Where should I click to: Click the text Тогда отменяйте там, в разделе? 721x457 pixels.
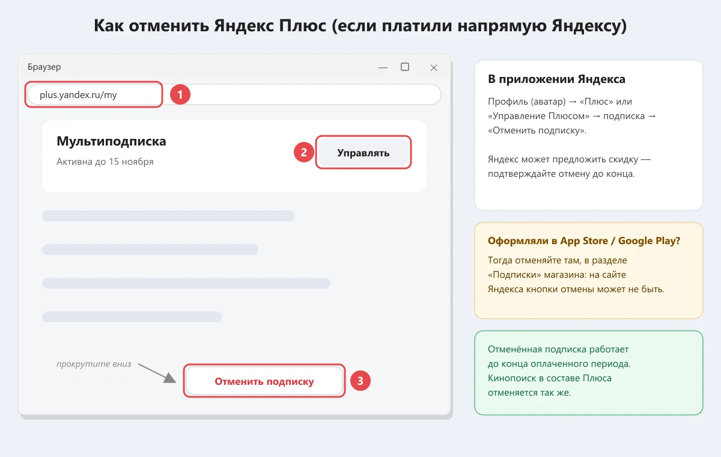(x=556, y=260)
